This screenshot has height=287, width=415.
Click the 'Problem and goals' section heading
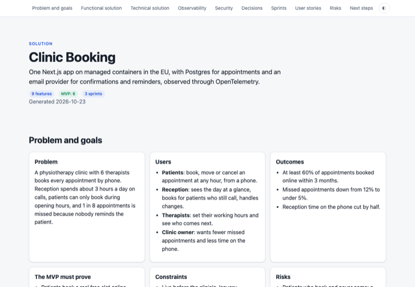(x=65, y=140)
